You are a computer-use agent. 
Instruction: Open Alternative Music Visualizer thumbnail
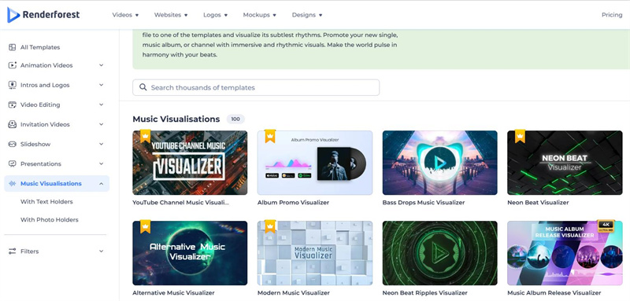pyautogui.click(x=190, y=253)
